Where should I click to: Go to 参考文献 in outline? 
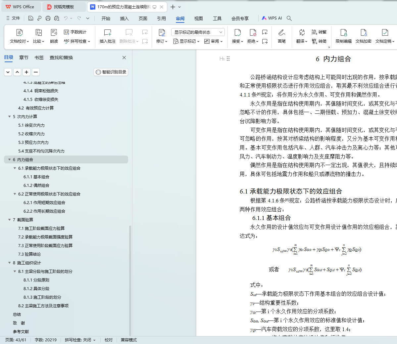(x=21, y=332)
